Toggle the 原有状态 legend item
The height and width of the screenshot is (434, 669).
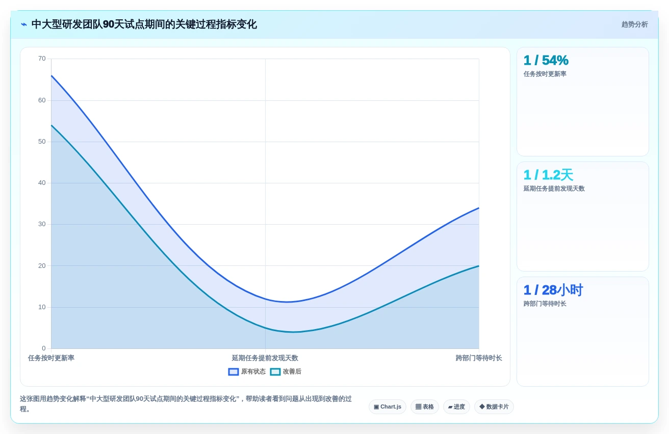tap(247, 372)
